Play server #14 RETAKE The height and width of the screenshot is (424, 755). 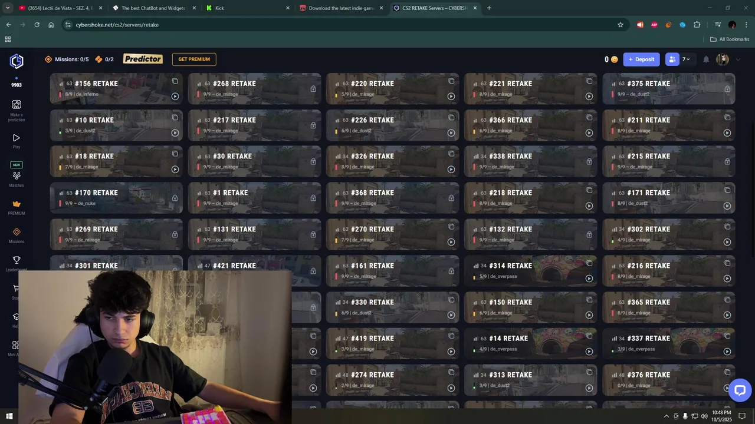[x=589, y=352]
